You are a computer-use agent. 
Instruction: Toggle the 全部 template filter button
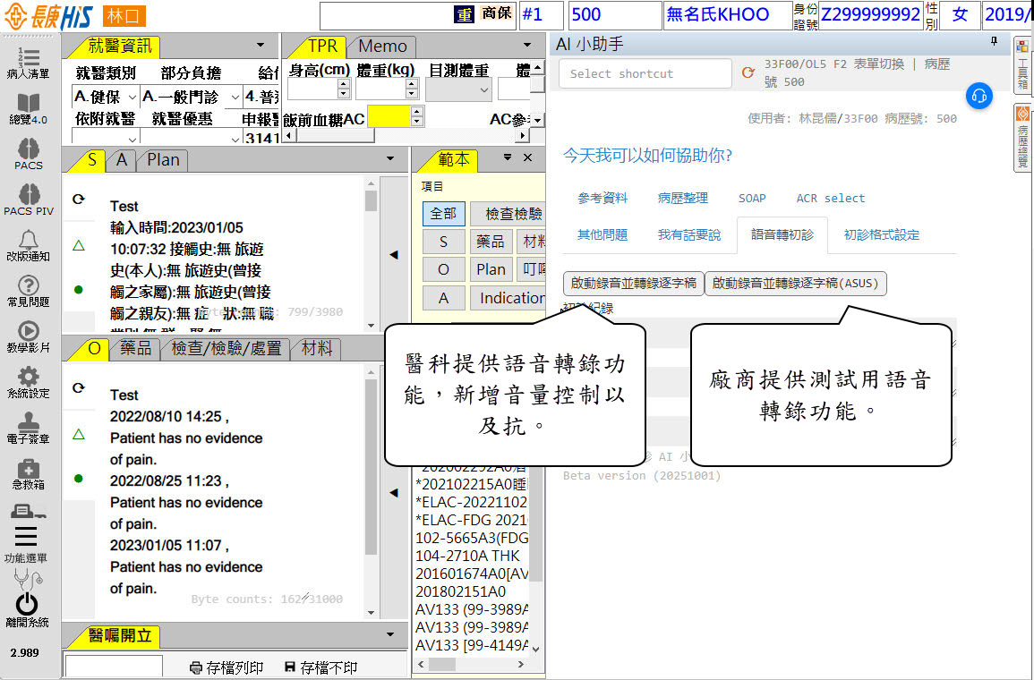point(443,214)
